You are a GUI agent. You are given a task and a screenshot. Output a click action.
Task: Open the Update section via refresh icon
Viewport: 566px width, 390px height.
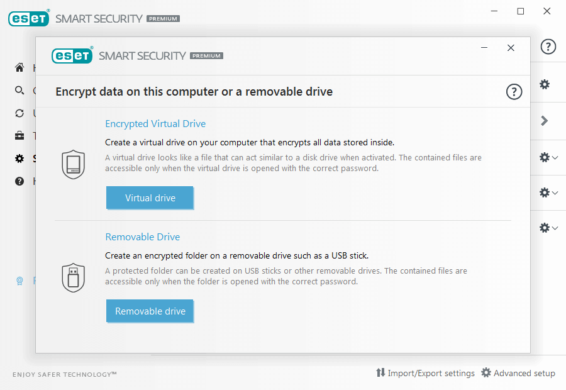[19, 113]
